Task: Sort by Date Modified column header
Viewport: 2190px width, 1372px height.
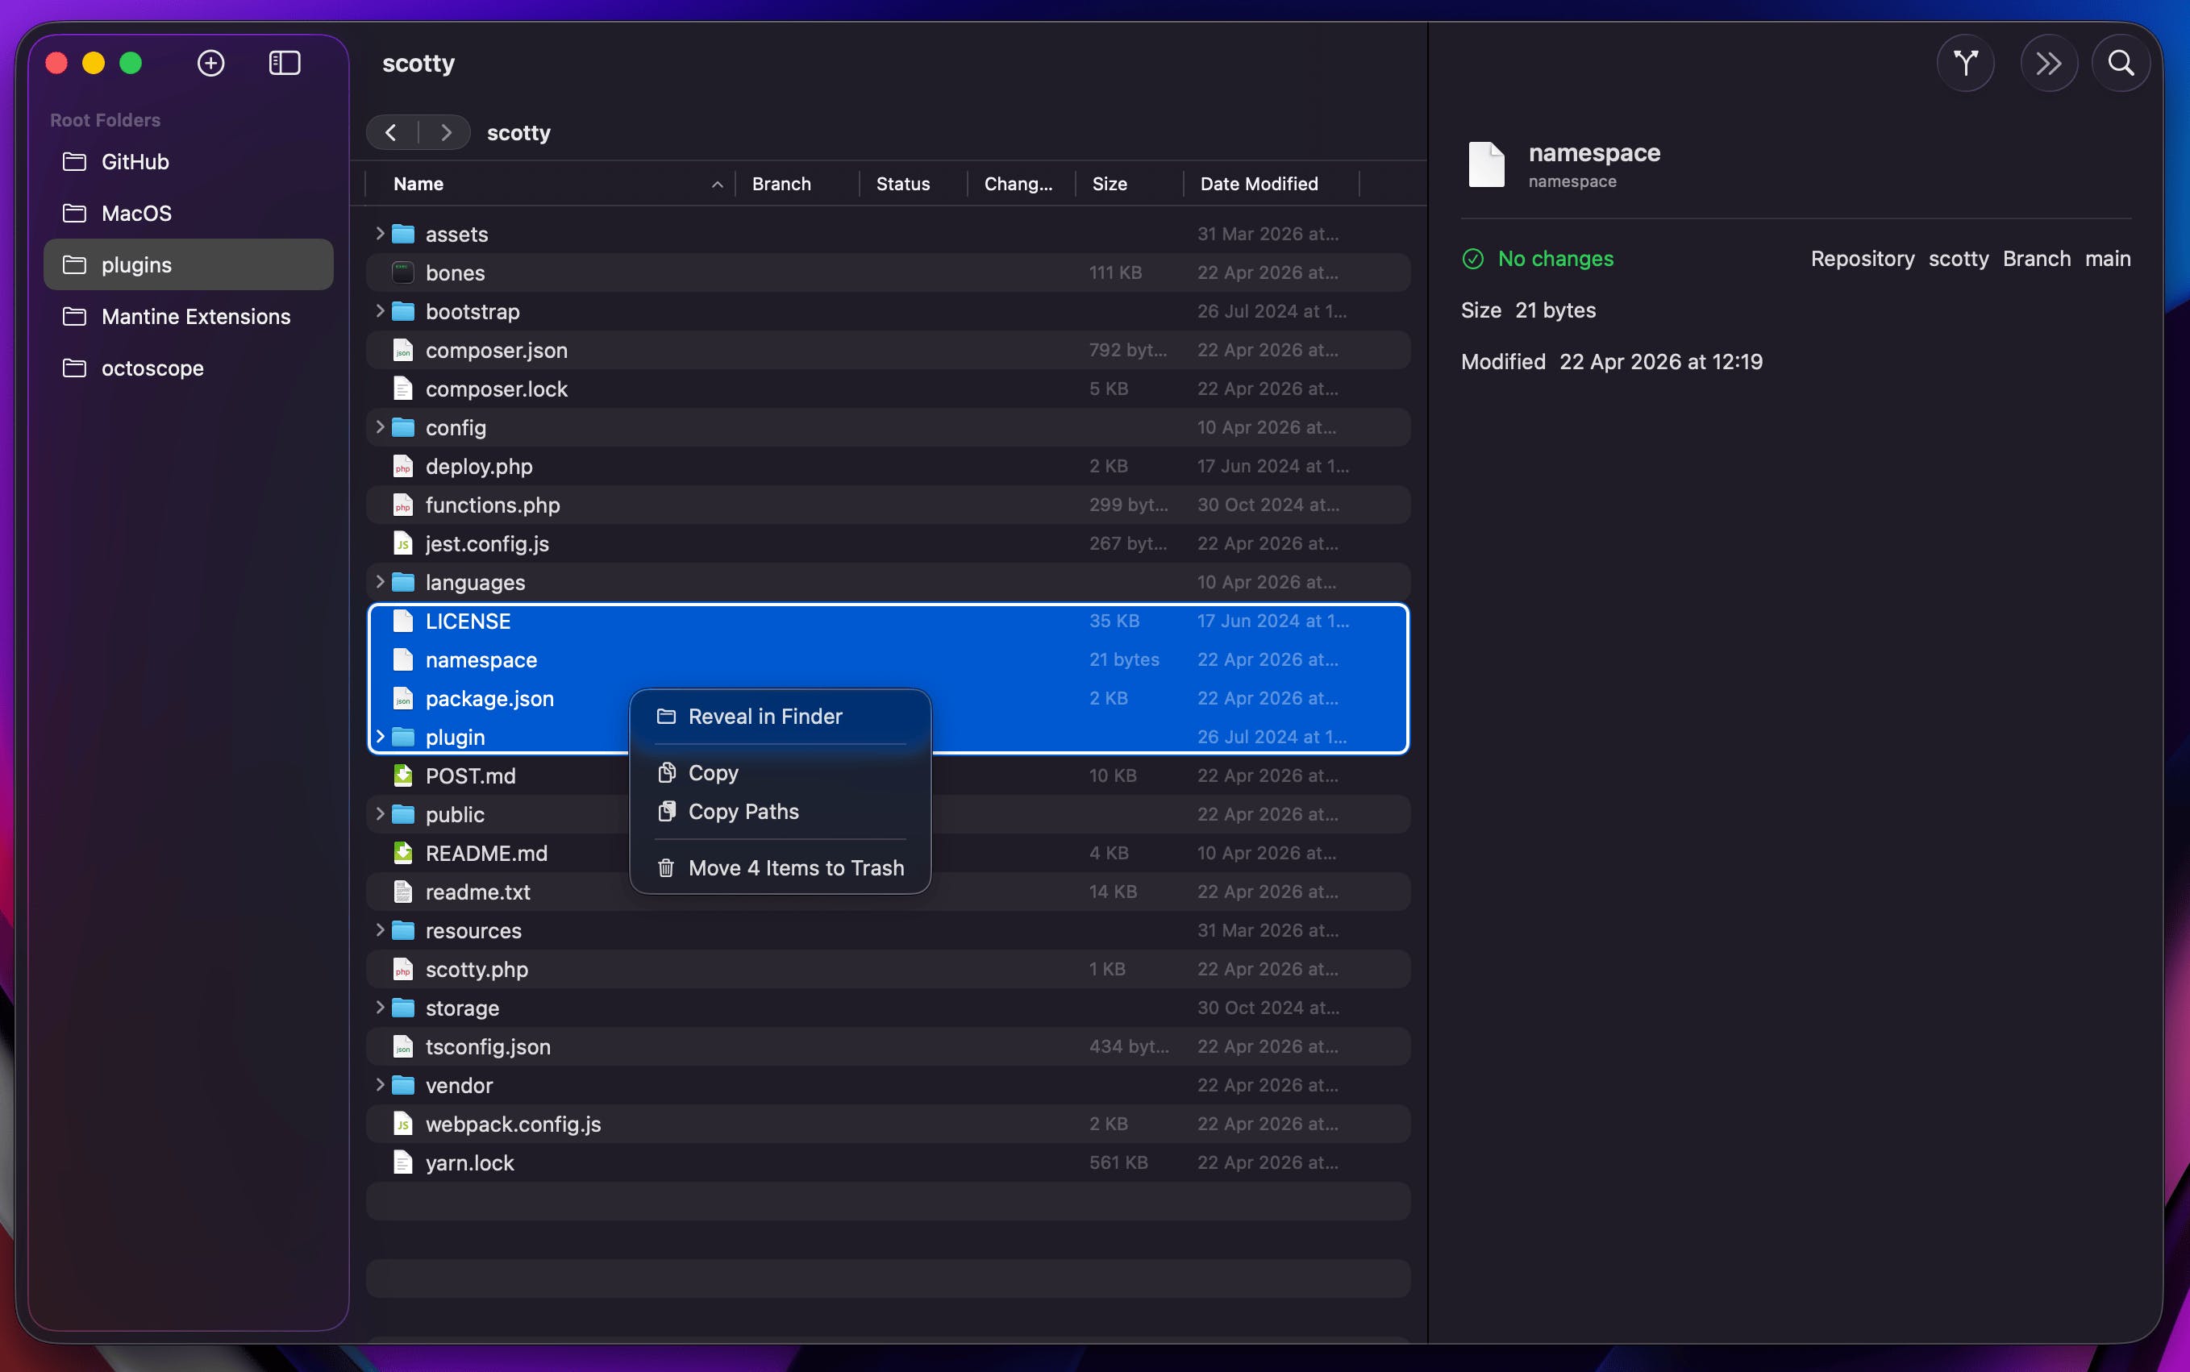Action: tap(1259, 185)
